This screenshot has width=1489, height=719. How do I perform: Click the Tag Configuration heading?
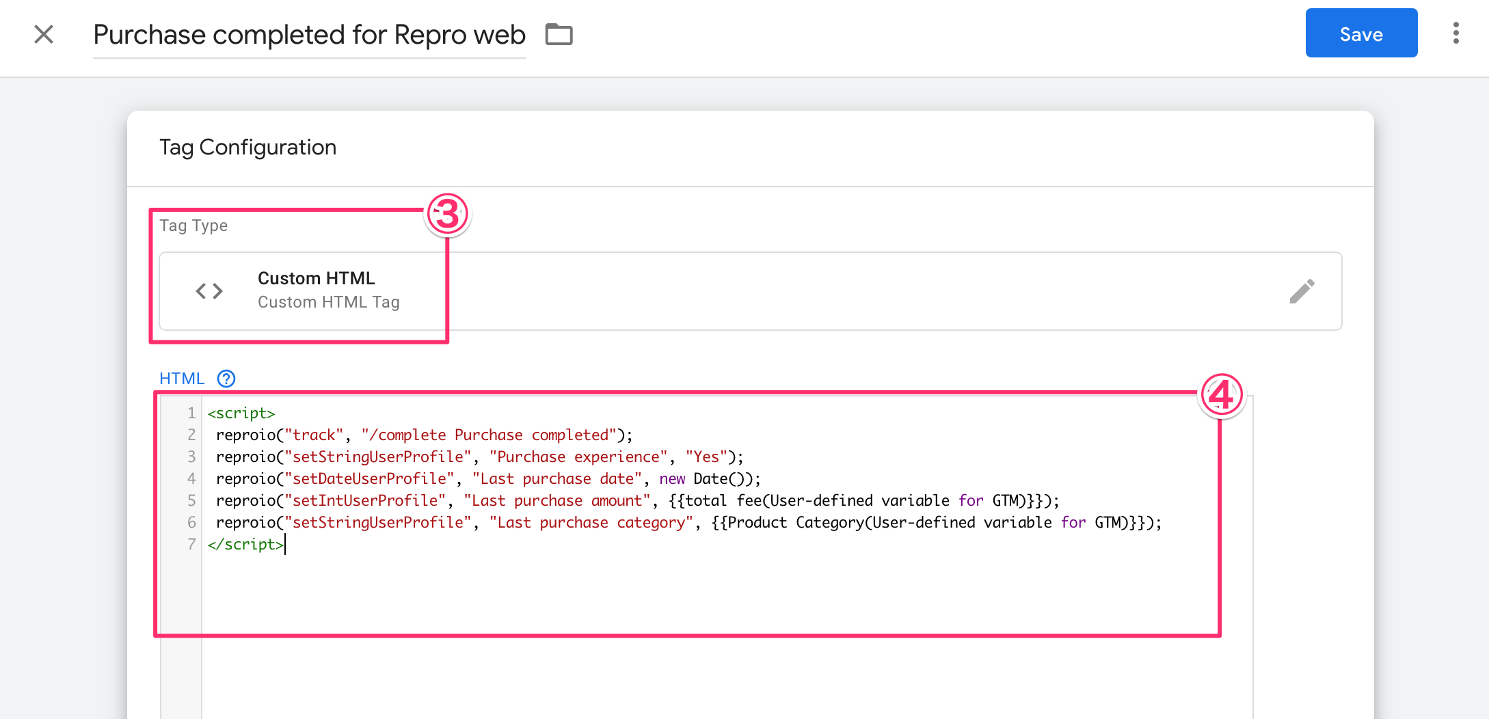coord(247,147)
